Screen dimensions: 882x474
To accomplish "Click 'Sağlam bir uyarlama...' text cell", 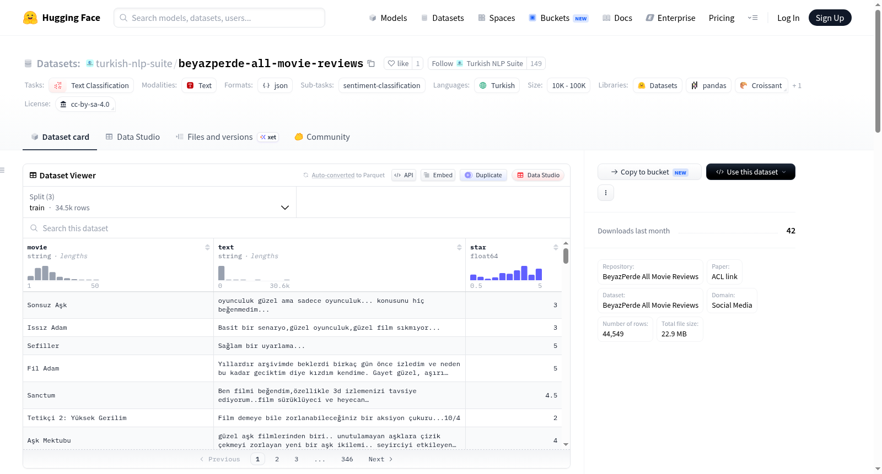I will [x=340, y=346].
